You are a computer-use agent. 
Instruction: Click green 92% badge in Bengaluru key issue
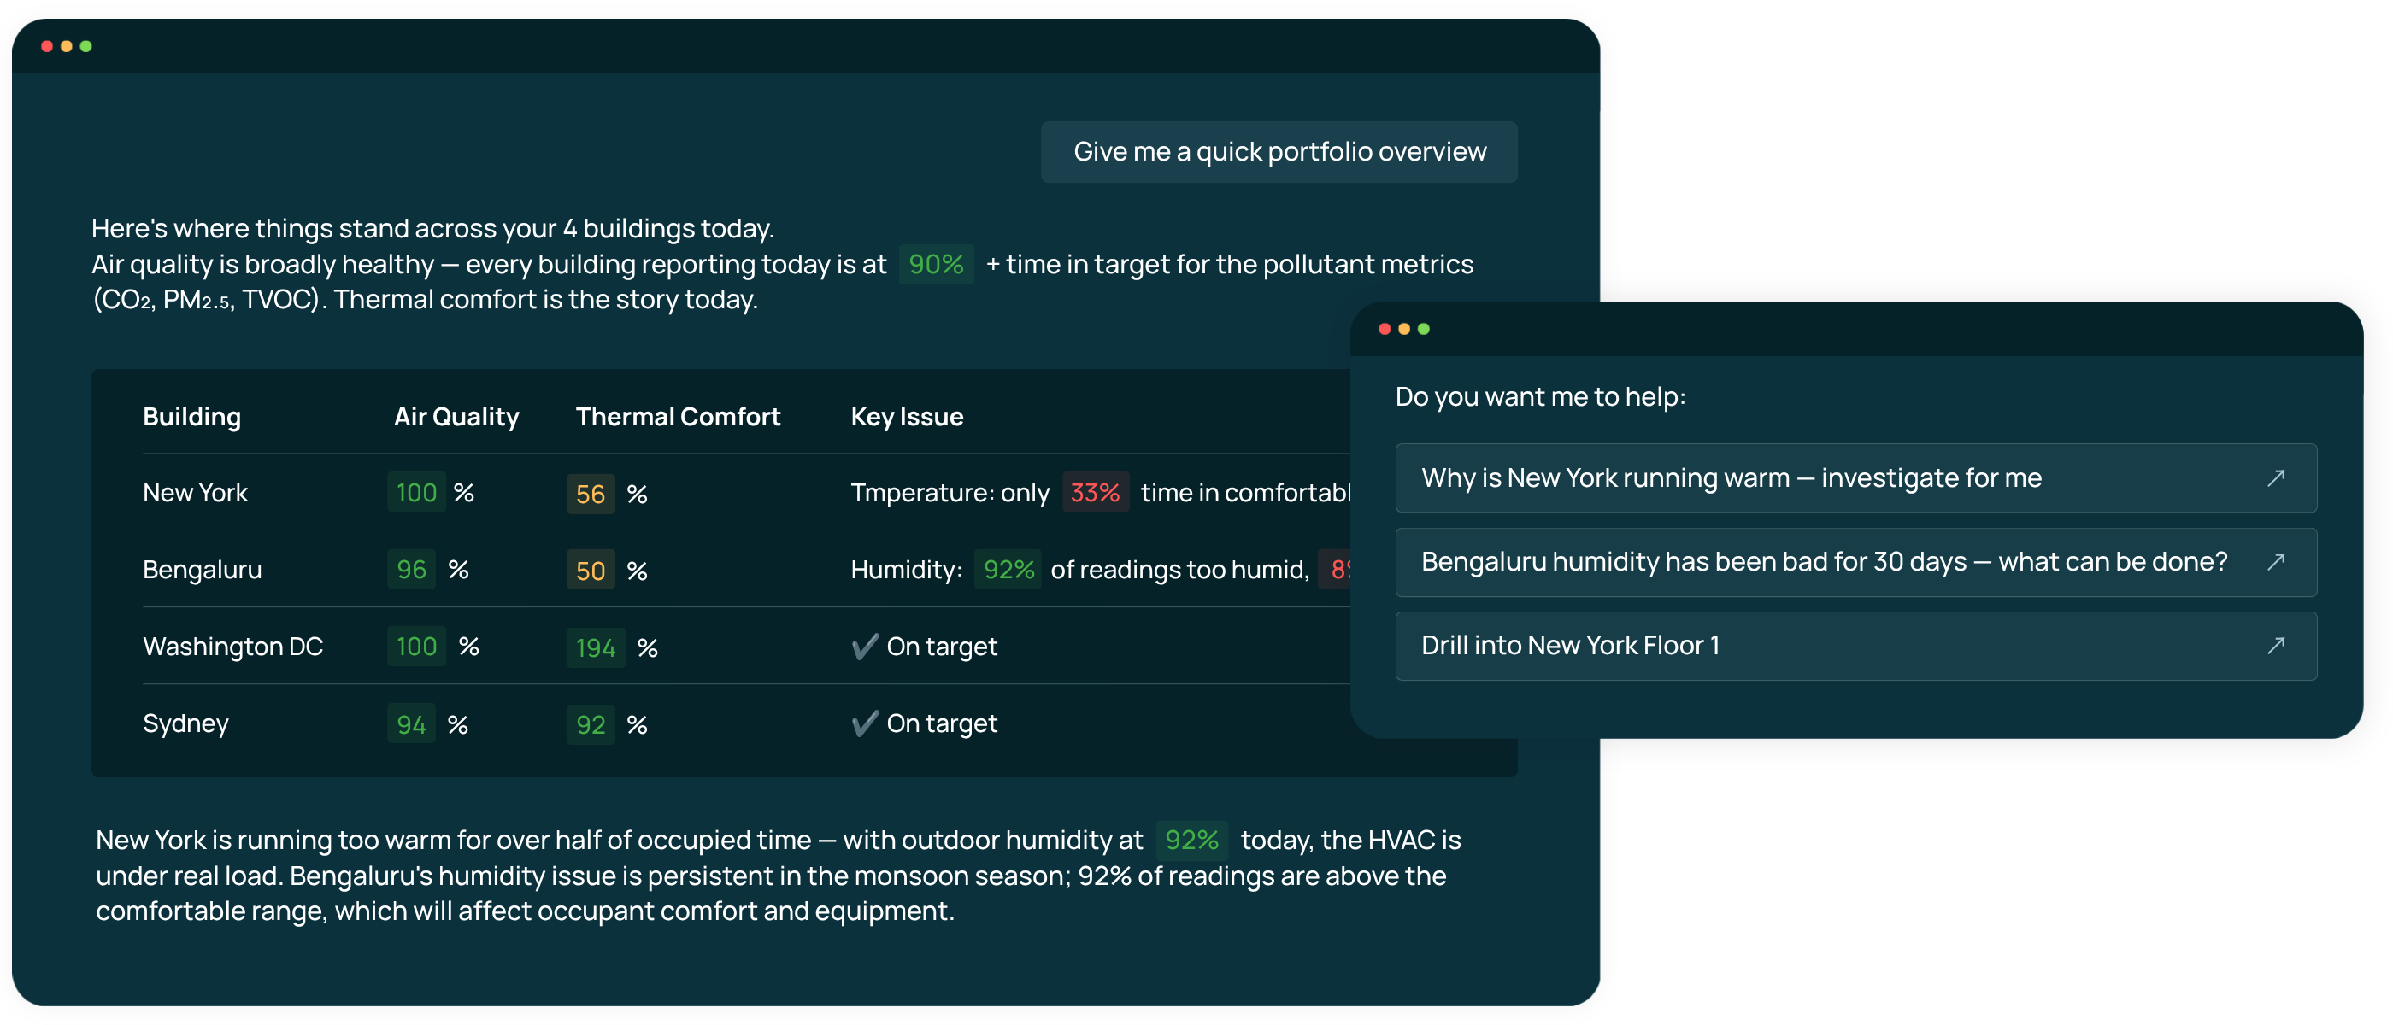(1008, 570)
